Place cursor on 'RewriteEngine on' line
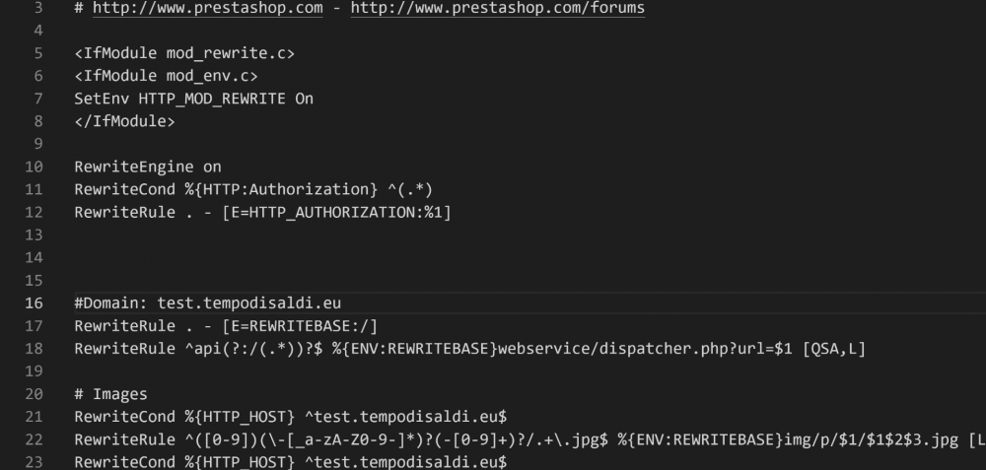Viewport: 986px width, 470px height. [148, 167]
